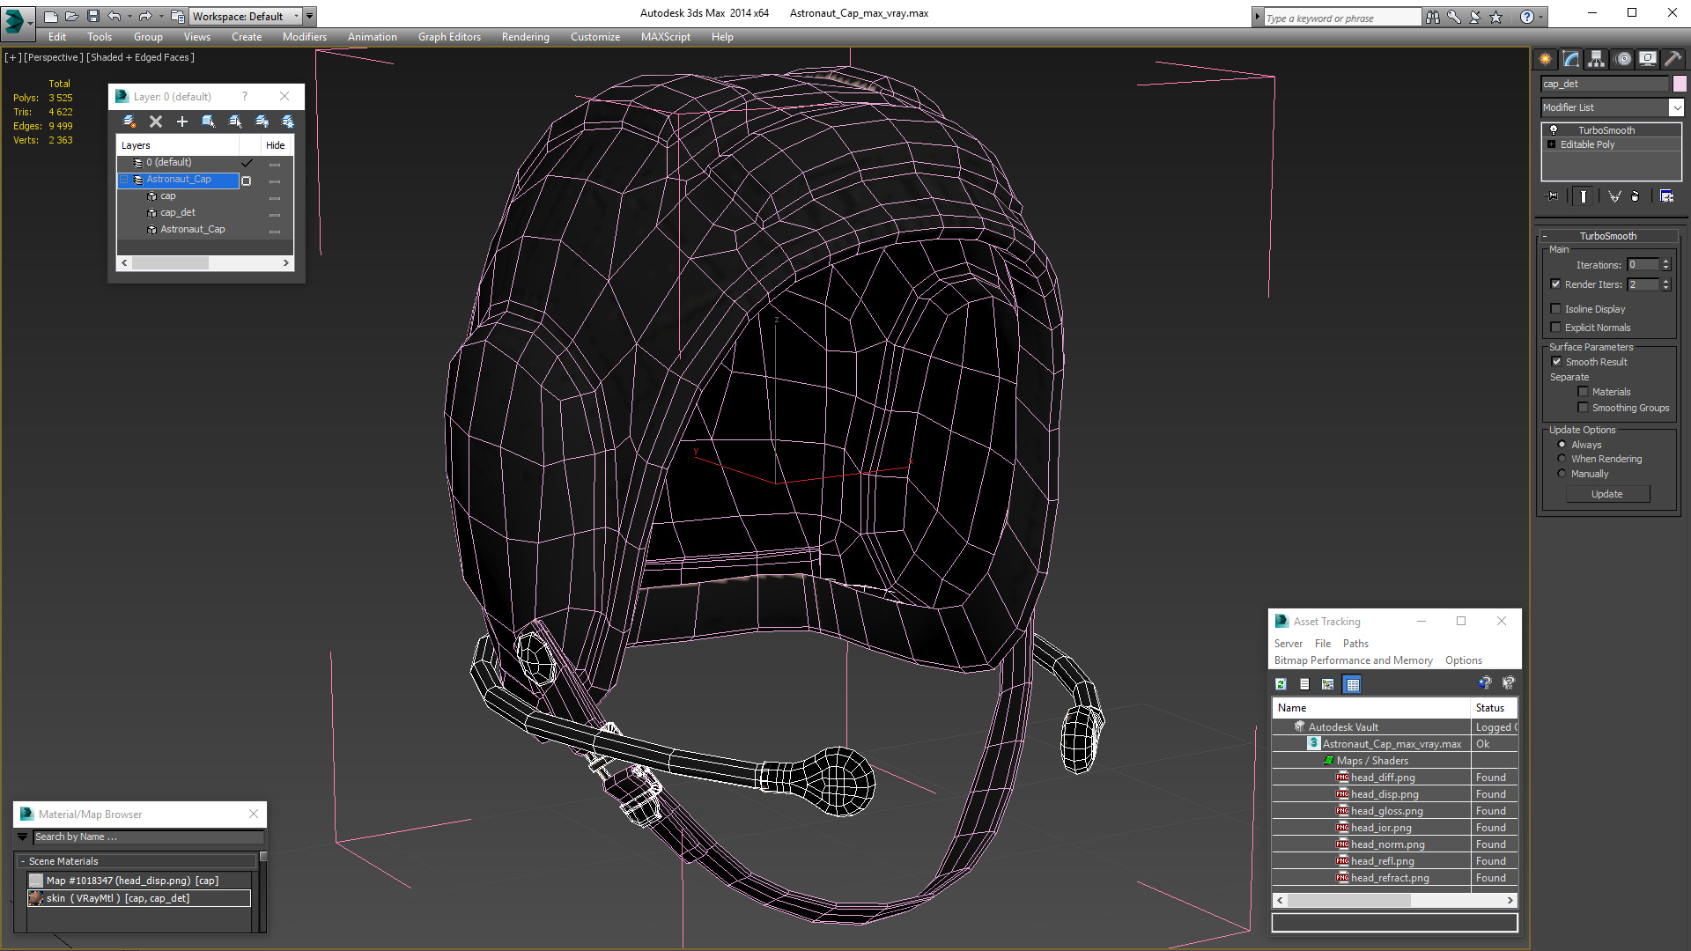Click the Update button
This screenshot has height=951, width=1691.
tap(1607, 494)
